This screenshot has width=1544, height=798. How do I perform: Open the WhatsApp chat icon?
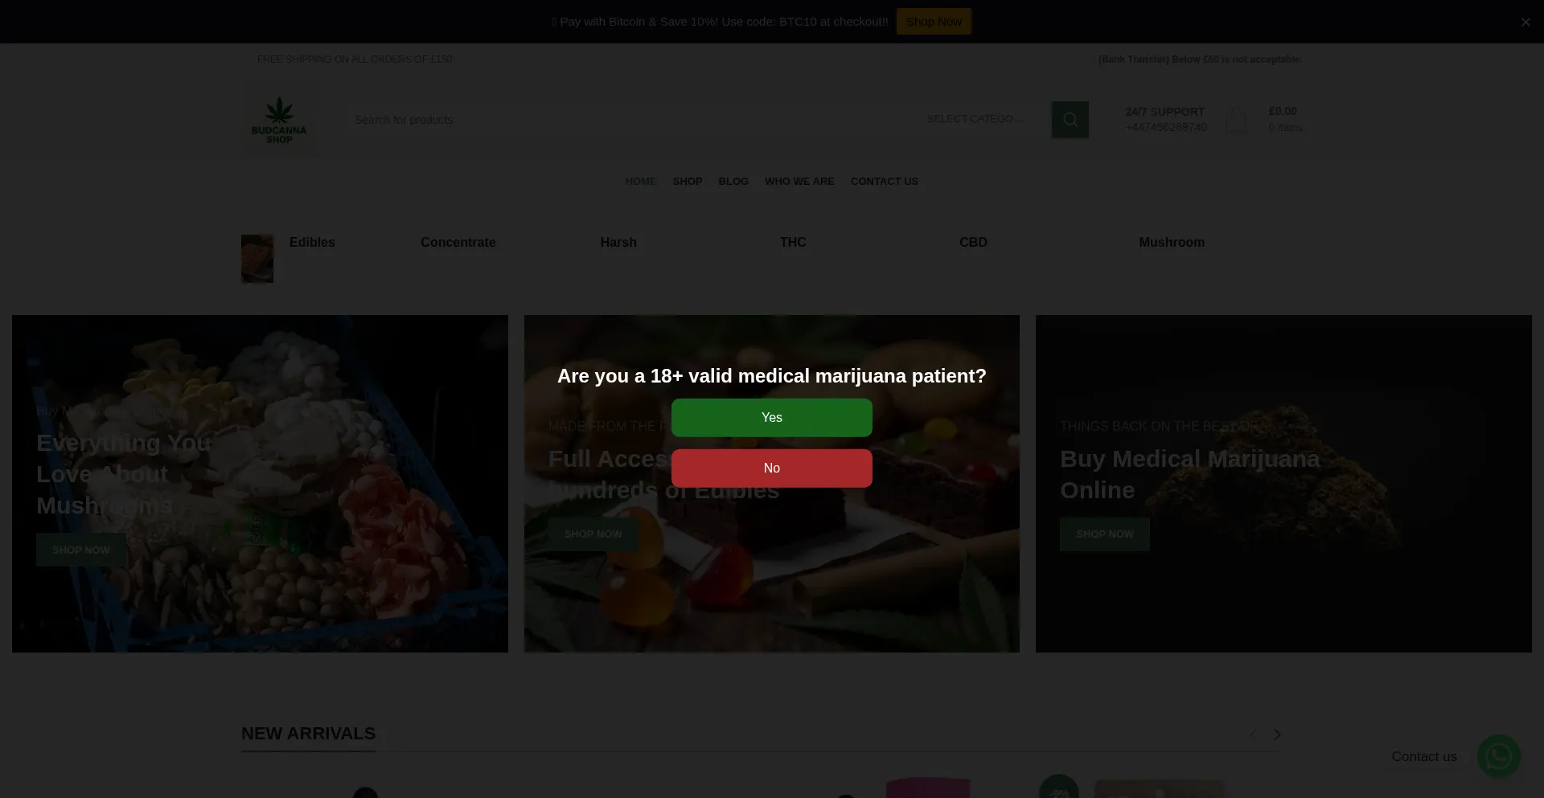pos(1498,756)
